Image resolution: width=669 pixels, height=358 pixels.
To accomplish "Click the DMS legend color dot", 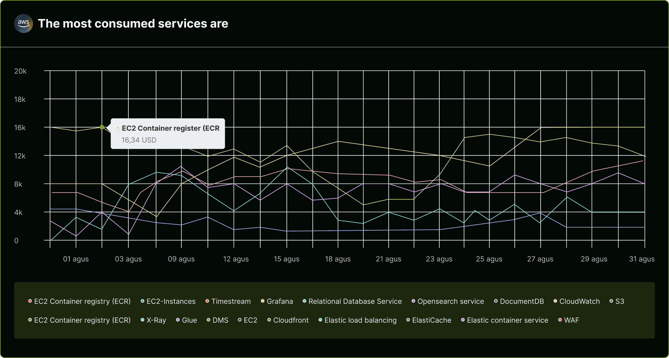I will (x=208, y=320).
